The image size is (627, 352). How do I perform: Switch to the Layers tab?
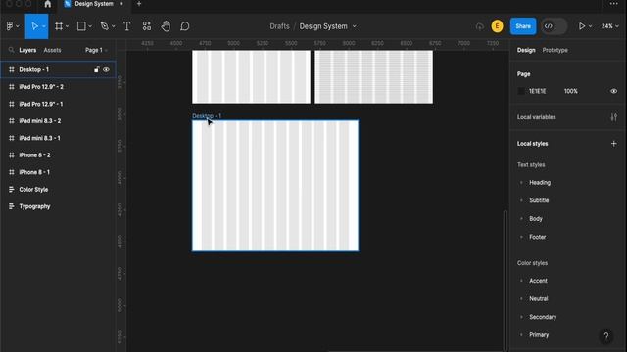[x=27, y=50]
